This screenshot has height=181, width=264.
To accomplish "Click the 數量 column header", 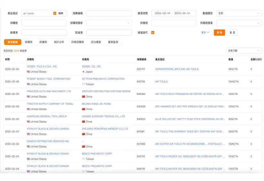I will tap(231, 59).
